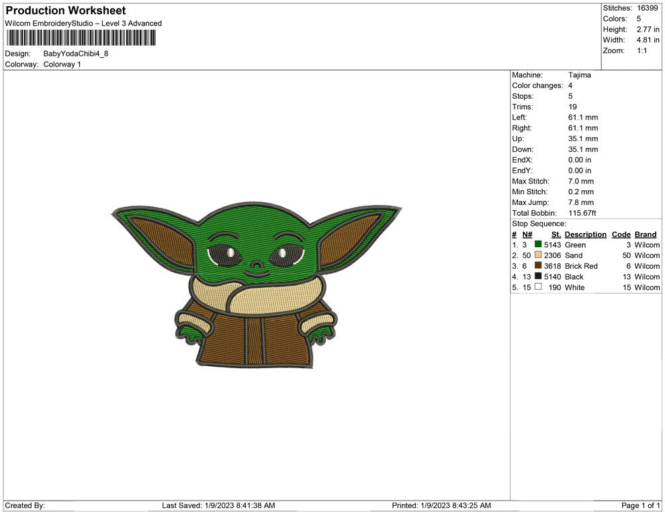Click the Description column header
665x512 pixels.
coord(585,234)
